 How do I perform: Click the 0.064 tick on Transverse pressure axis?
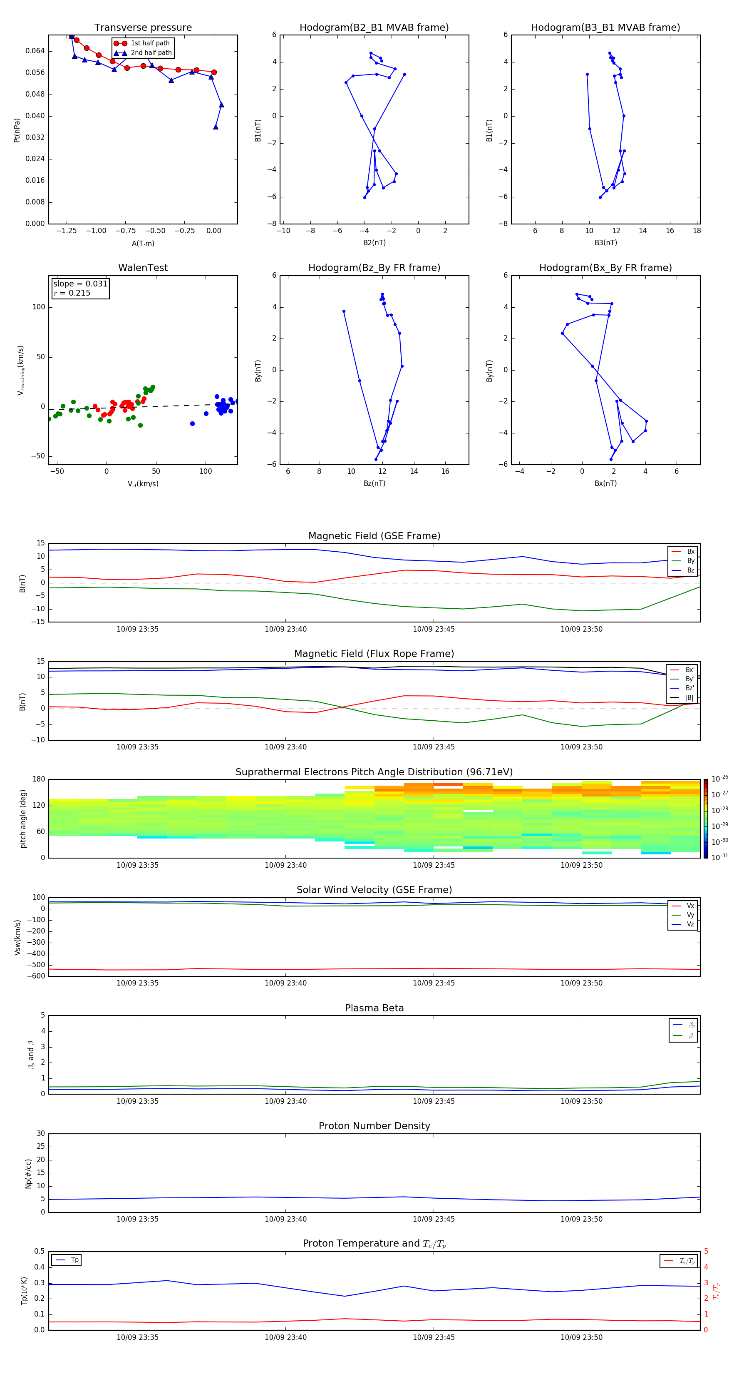tap(35, 51)
